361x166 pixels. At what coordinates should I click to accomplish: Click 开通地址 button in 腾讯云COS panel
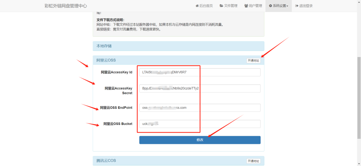[x=253, y=161]
